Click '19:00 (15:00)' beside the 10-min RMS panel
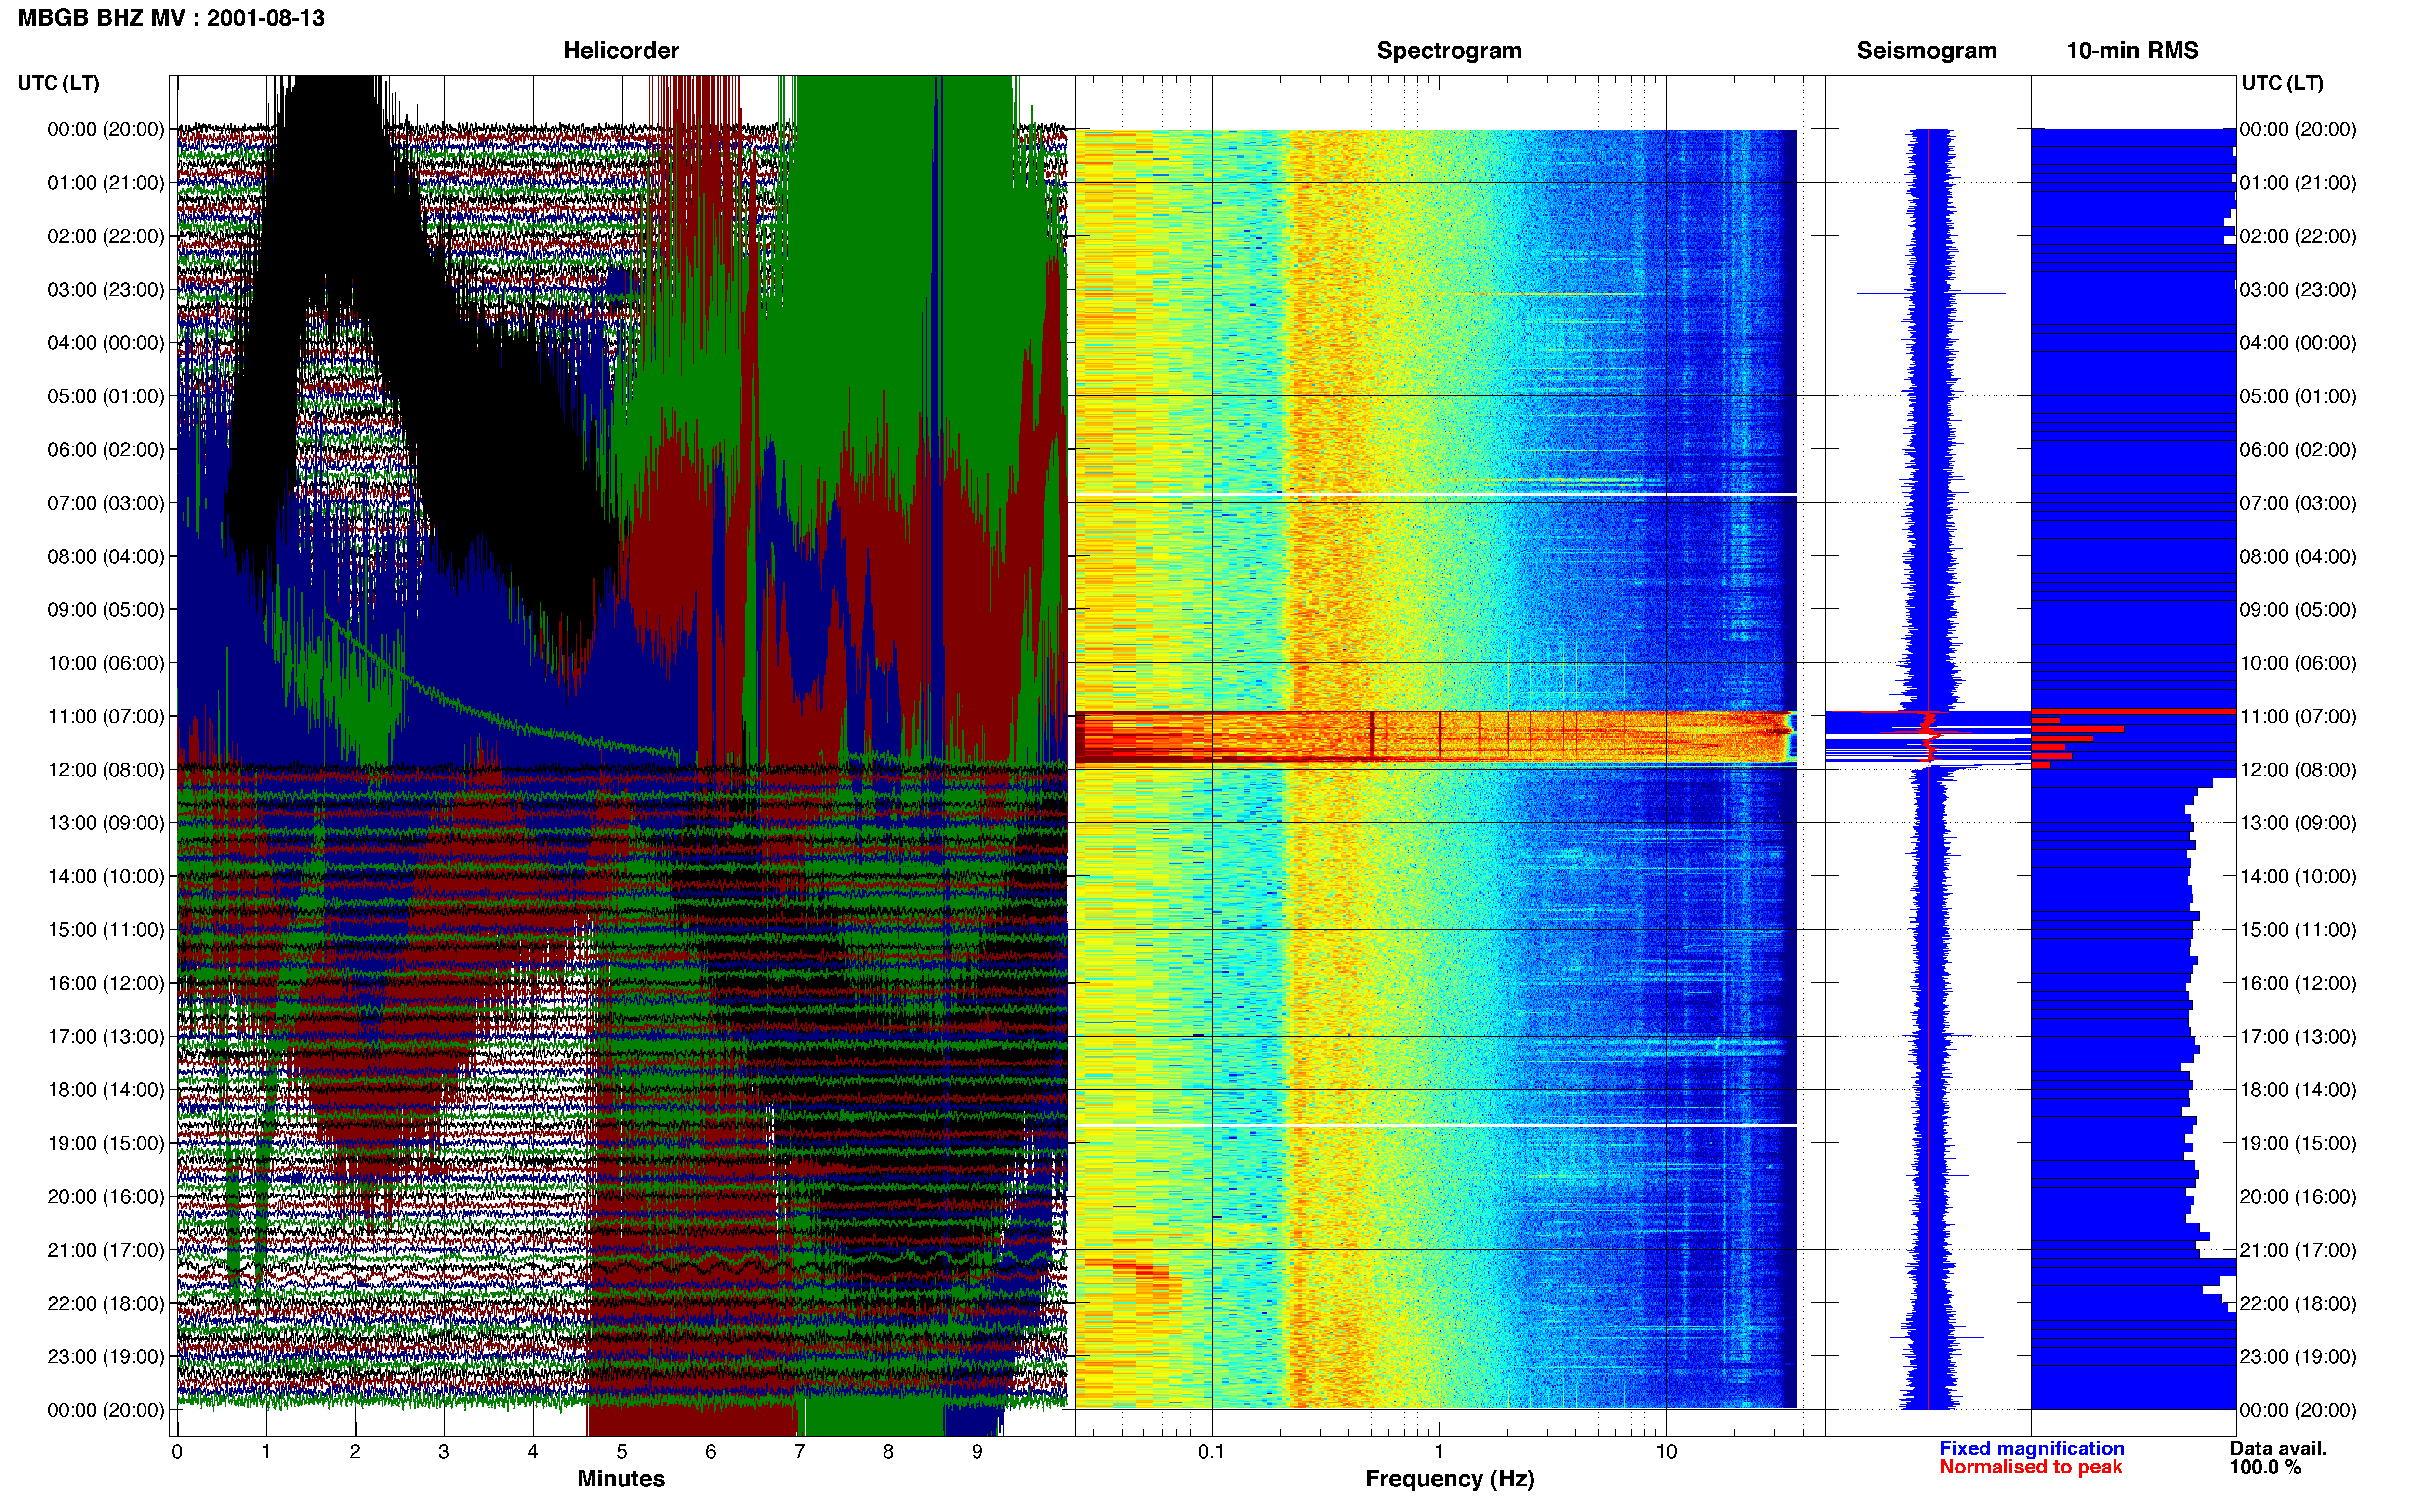 [2298, 1143]
